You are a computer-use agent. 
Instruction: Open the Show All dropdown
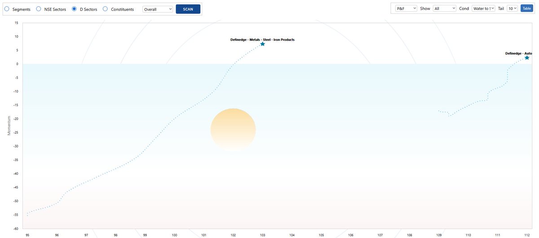click(x=445, y=8)
